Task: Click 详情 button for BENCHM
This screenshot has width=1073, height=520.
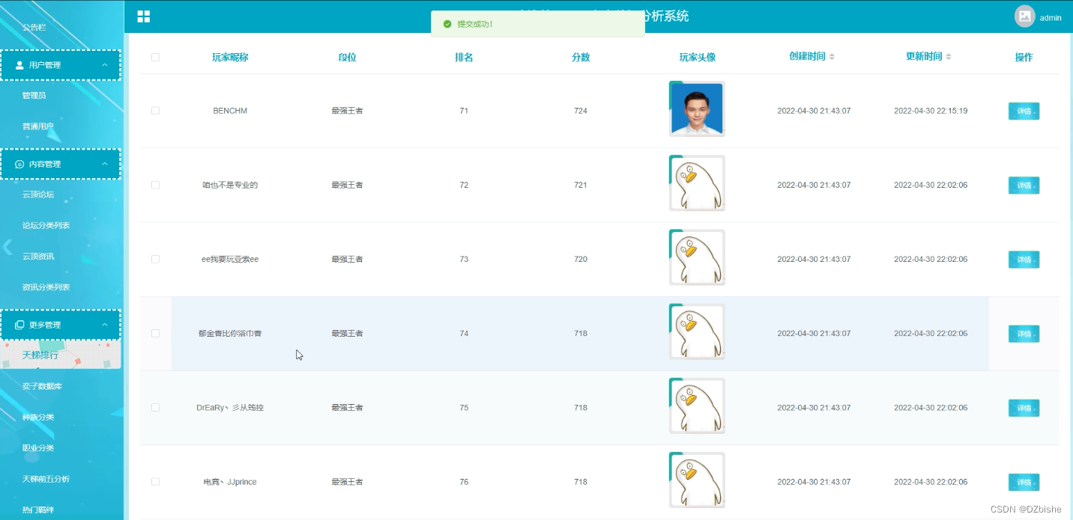Action: pos(1024,111)
